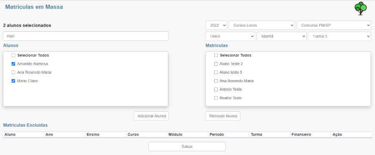This screenshot has width=375, height=155.
Task: Select the Beatriz Teste checkbox
Action: point(216,98)
